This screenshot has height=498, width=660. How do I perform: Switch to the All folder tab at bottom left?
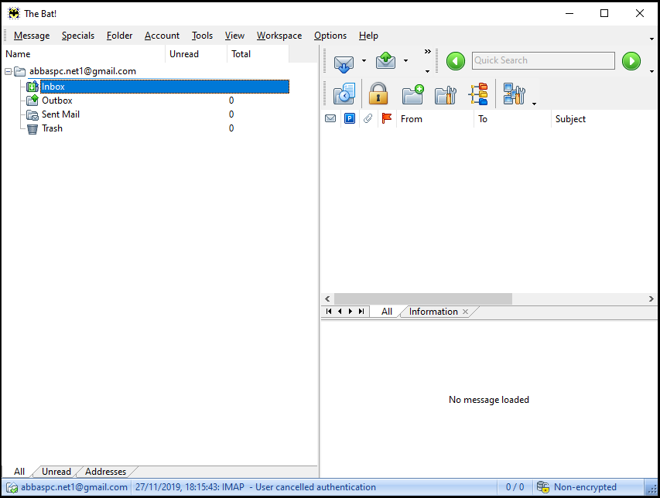[19, 472]
